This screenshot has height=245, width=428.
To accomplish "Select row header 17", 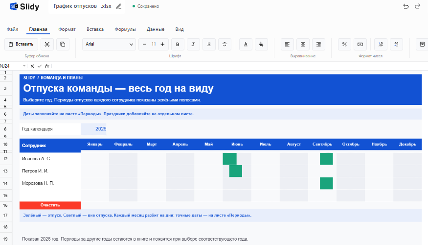I will click(x=5, y=216).
